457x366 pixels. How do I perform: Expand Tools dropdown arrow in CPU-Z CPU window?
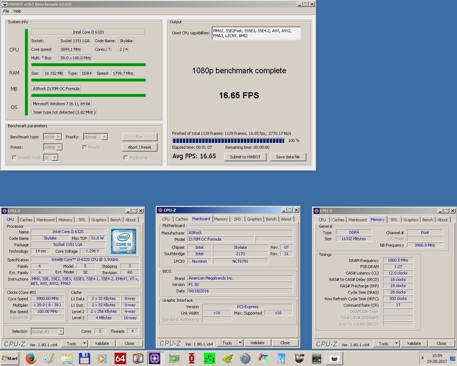(85, 343)
